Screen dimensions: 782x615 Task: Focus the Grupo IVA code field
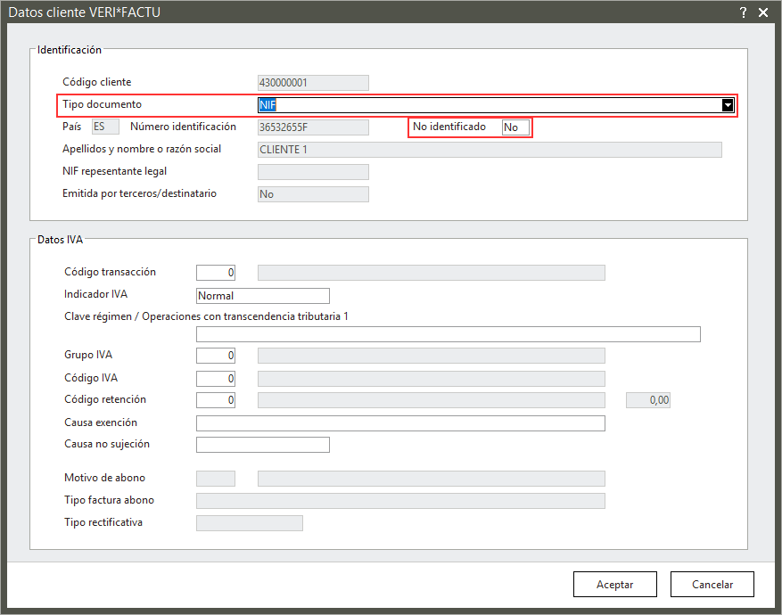click(x=216, y=356)
